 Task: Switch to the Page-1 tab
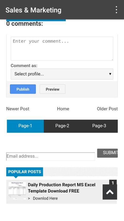coord(25,126)
